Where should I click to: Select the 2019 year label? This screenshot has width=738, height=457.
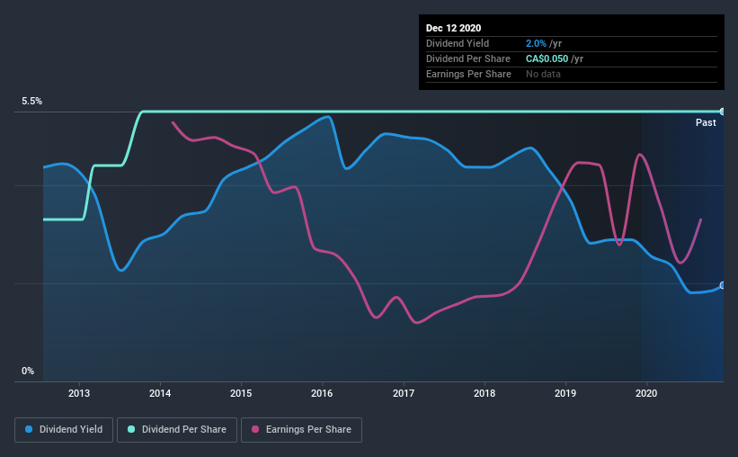565,393
